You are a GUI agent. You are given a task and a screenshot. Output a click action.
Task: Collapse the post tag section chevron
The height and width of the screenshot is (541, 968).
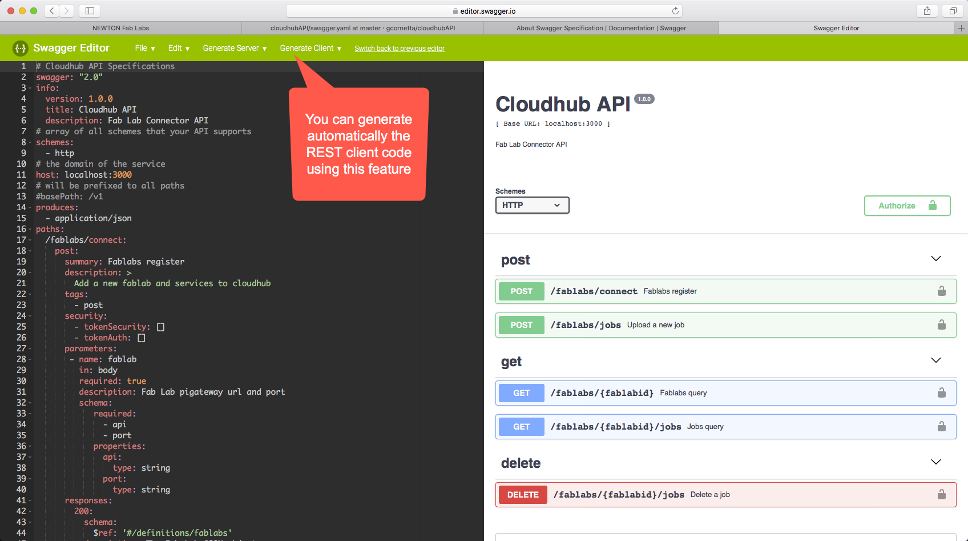pos(936,259)
